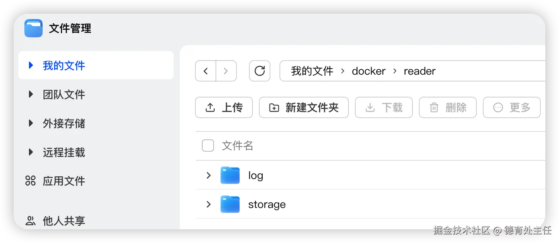The height and width of the screenshot is (243, 559).
Task: Click the 他人共享 people icon
Action: click(x=30, y=221)
